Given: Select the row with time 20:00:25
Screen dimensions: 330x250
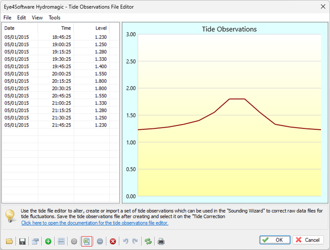Looking at the screenshot, I should point(60,74).
